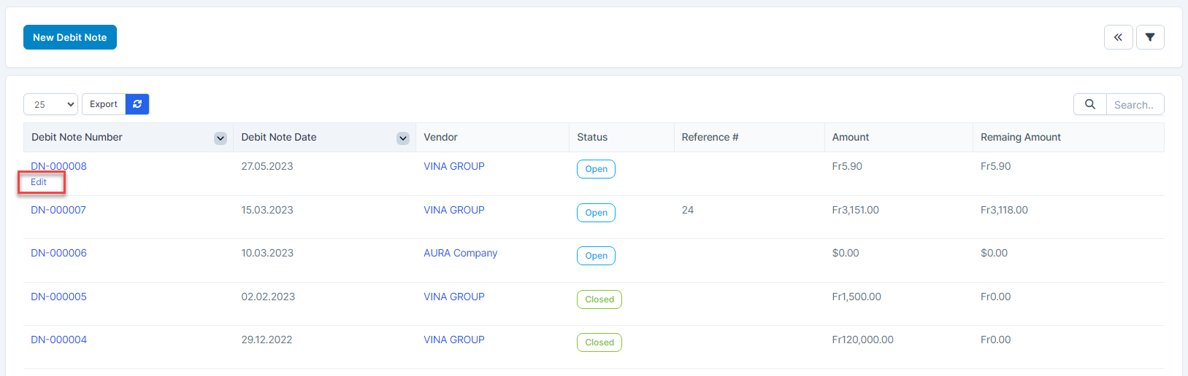The height and width of the screenshot is (376, 1188).
Task: Open the filter funnel icon
Action: pos(1150,37)
